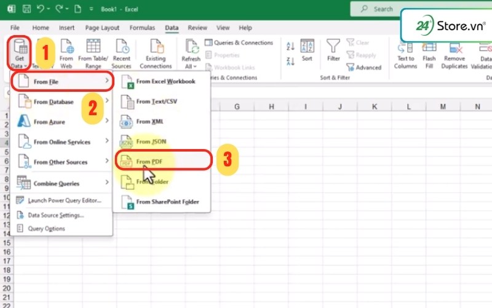The width and height of the screenshot is (492, 308).
Task: Open the Sort dialog button
Action: [307, 51]
